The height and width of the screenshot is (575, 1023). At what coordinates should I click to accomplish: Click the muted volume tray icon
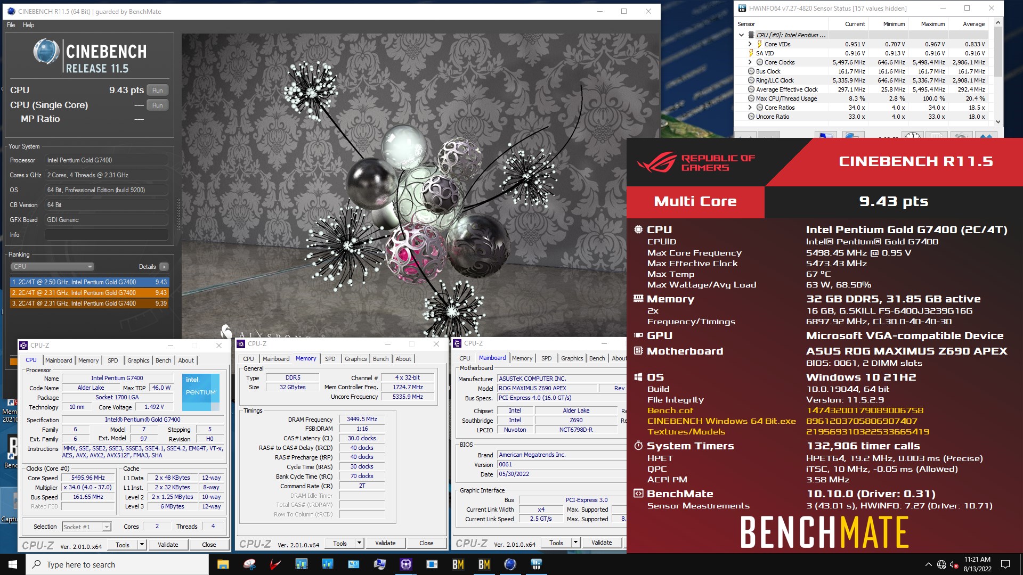tap(954, 564)
